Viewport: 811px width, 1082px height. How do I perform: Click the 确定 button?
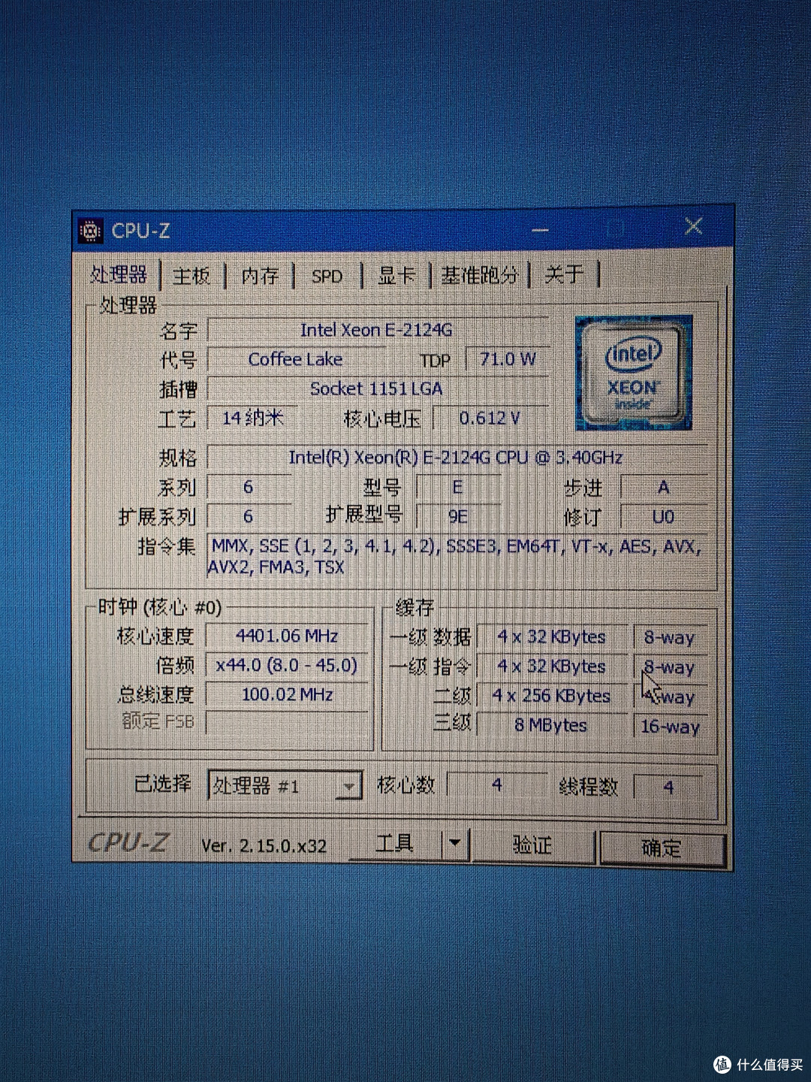tap(662, 848)
